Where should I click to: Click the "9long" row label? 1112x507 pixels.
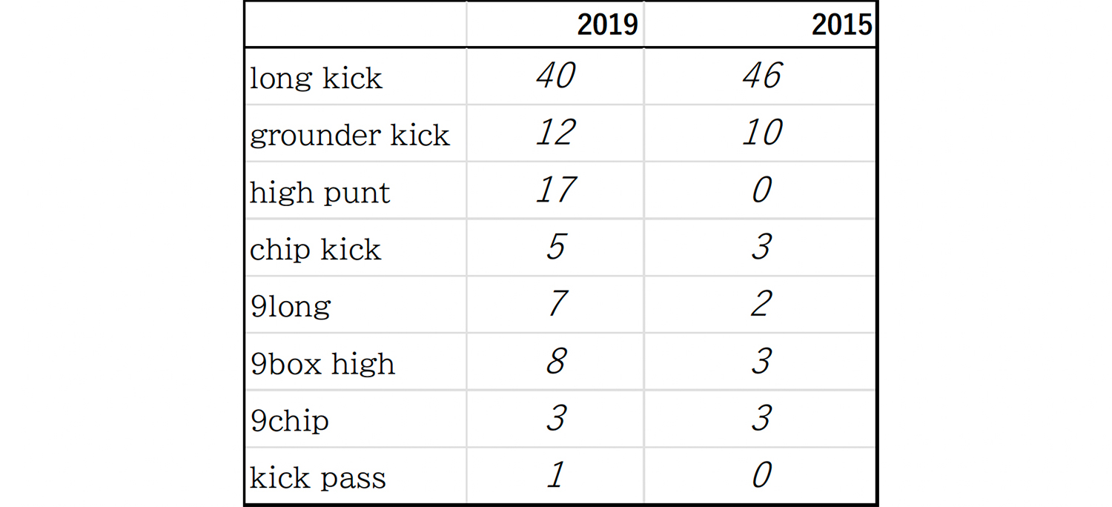tap(291, 306)
